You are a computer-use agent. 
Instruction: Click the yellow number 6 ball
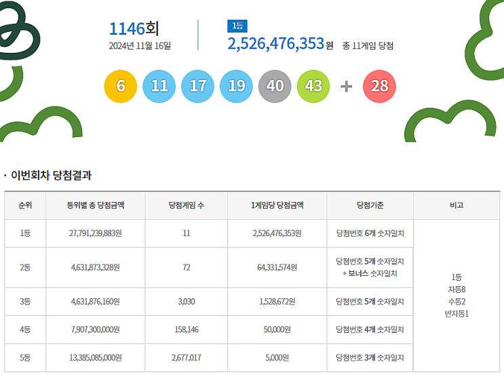coord(121,86)
